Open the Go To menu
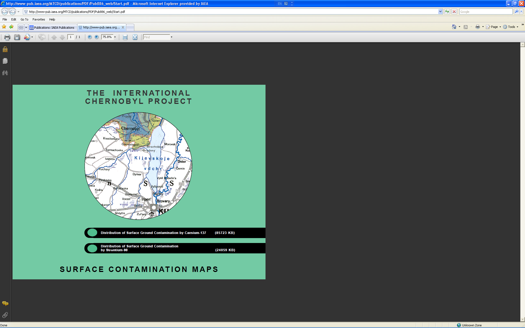The height and width of the screenshot is (328, 525). pyautogui.click(x=24, y=19)
